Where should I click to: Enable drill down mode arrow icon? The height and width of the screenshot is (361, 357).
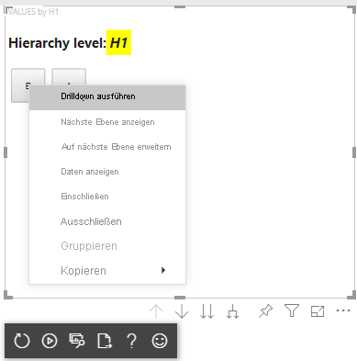coord(182,311)
